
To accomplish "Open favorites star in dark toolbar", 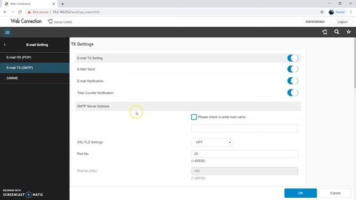I will [x=349, y=32].
